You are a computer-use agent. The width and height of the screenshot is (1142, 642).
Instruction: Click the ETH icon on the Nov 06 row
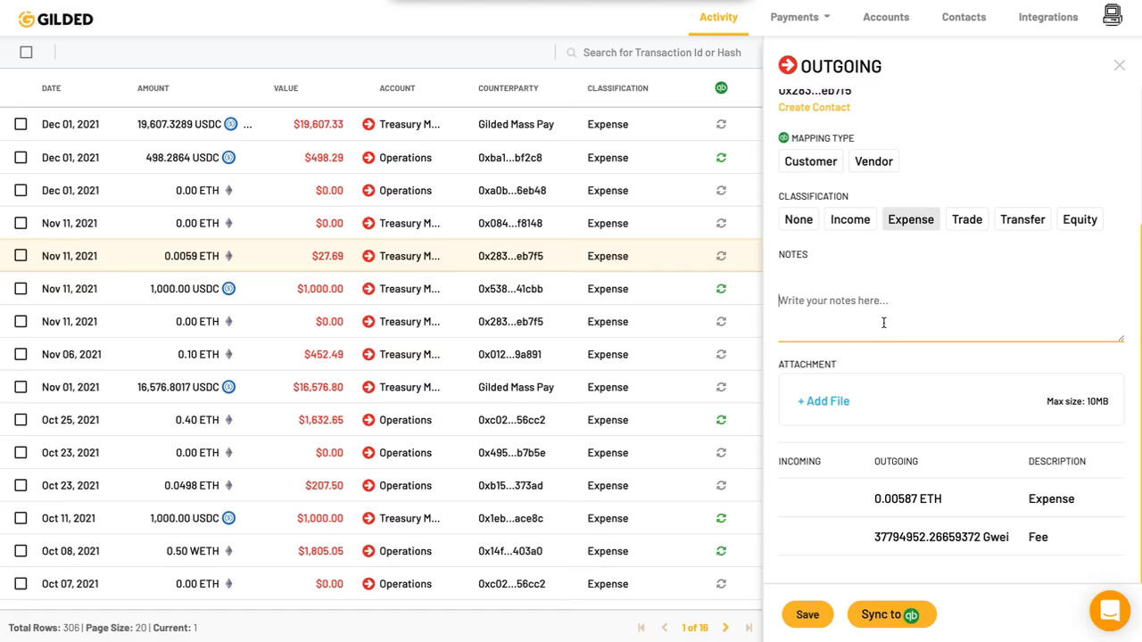228,354
